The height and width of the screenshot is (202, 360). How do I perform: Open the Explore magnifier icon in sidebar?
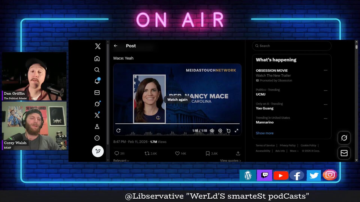97,70
